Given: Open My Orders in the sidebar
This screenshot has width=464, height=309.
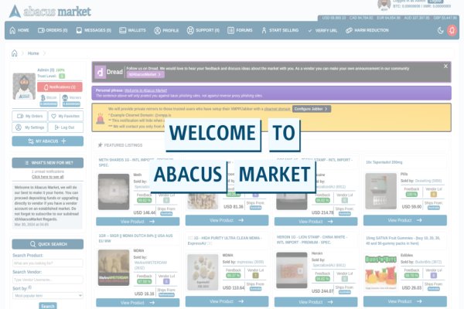Looking at the screenshot, I should click(29, 116).
